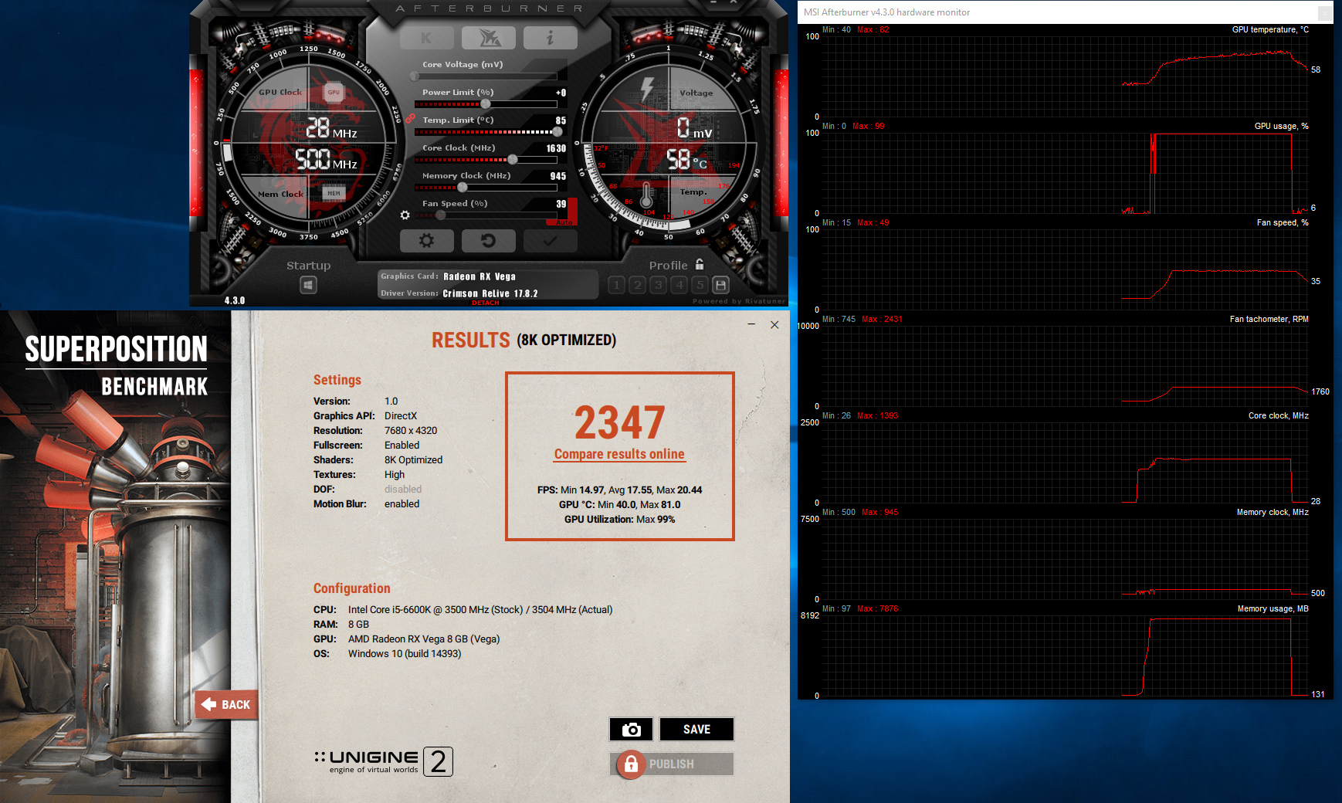Click the Temp. Limit slider handle
Viewport: 1342px width, 803px height.
coord(557,131)
